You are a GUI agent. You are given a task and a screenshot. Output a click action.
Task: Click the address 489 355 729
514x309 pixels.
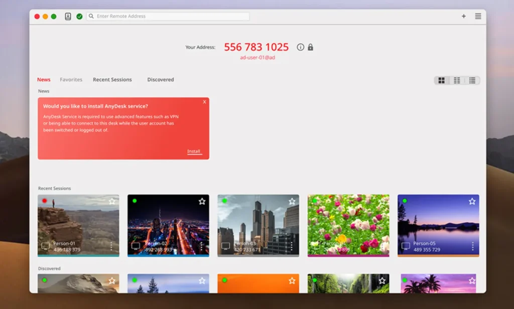click(x=427, y=250)
